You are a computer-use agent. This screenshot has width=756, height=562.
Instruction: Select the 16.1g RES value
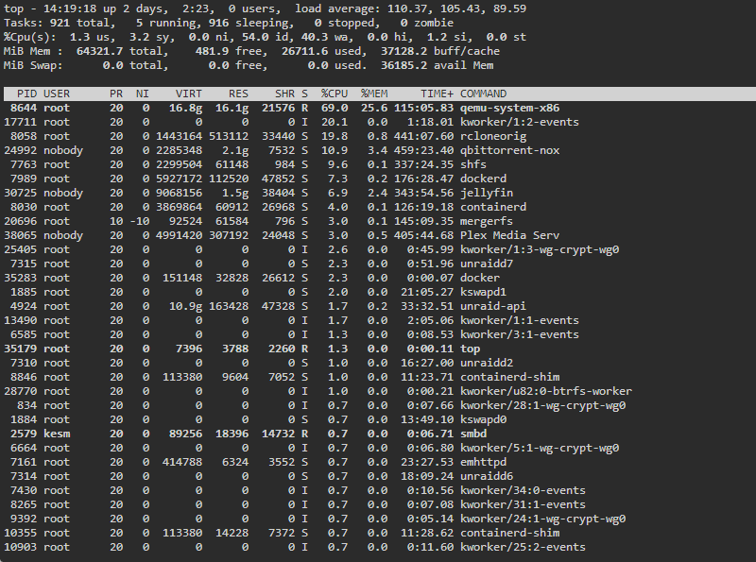232,108
